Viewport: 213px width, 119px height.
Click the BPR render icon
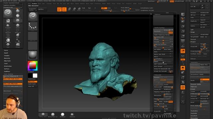pos(183,15)
